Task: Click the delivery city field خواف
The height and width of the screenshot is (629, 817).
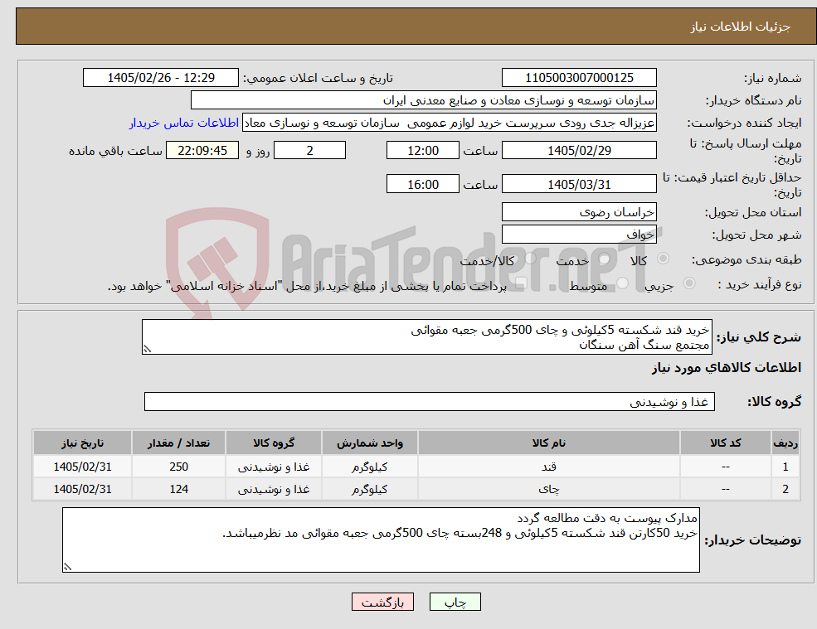Action: tap(579, 235)
